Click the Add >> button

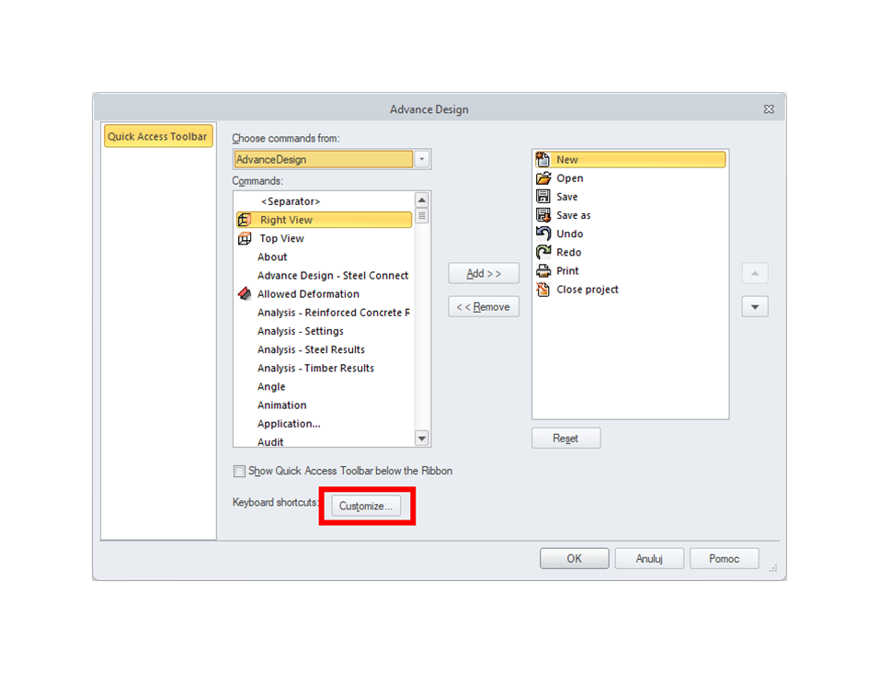click(x=484, y=273)
